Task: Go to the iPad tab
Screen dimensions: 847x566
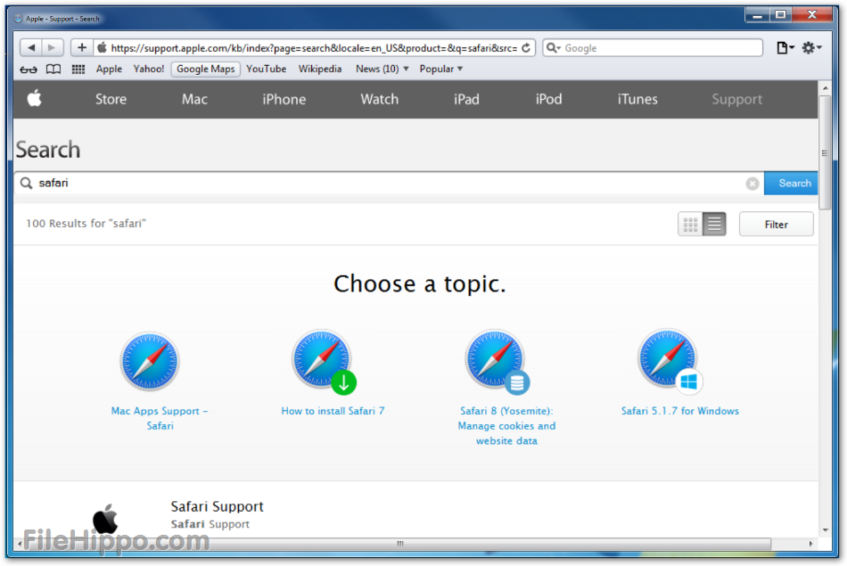Action: coord(466,99)
